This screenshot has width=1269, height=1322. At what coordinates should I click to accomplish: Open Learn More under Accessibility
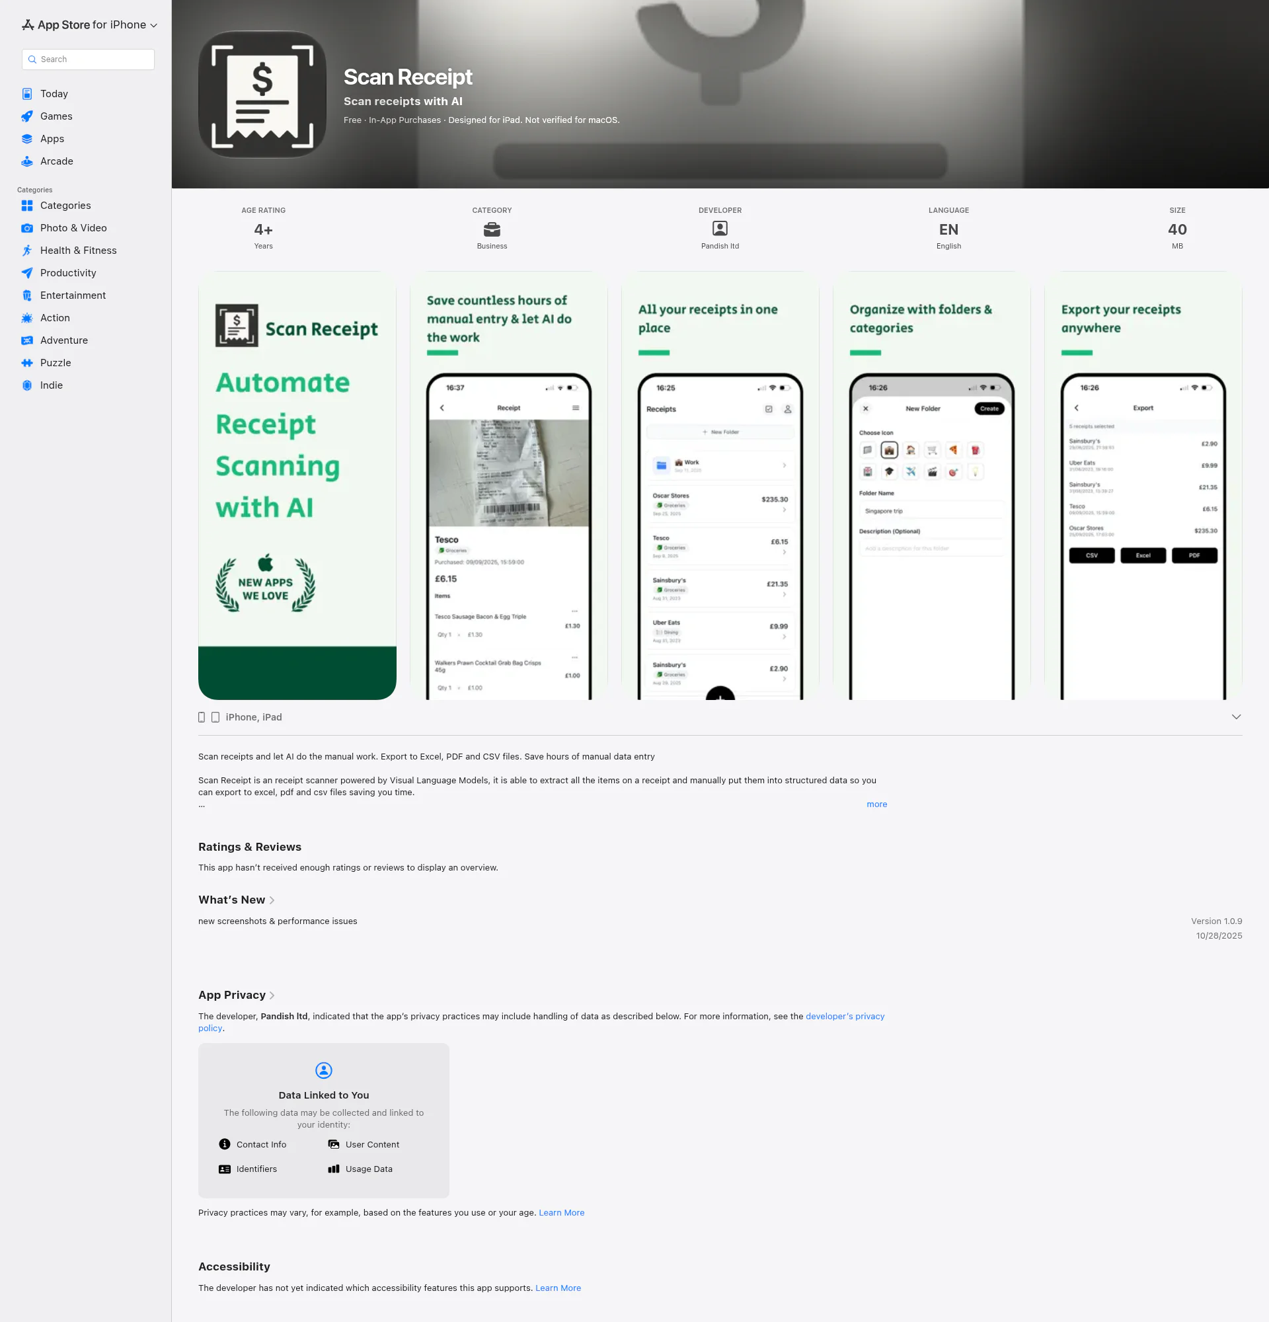pos(558,1288)
